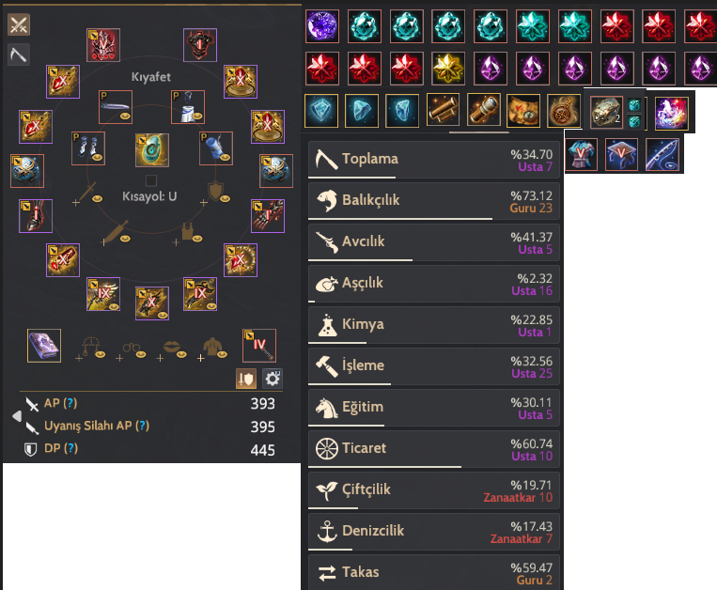Collapse stats using the left arrow by AP

point(17,416)
